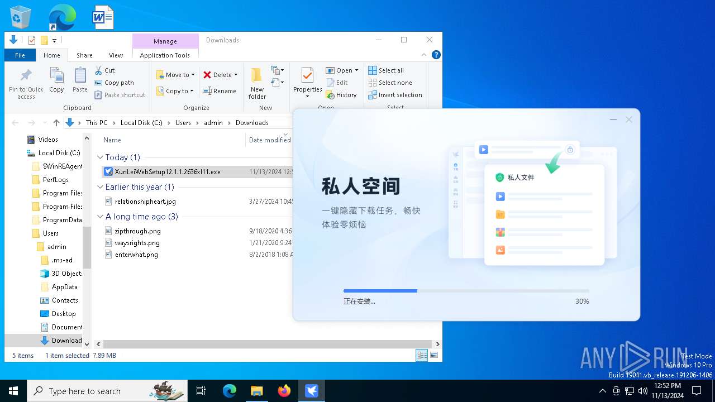This screenshot has height=402, width=715.
Task: Switch to the Home tab
Action: (52, 55)
